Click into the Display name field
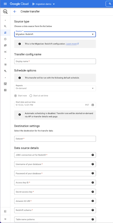 click(x=55, y=61)
